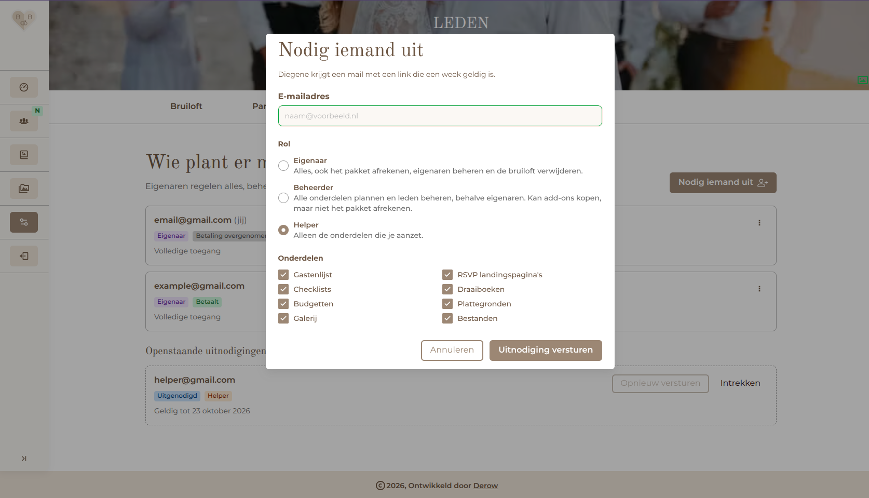Click the helper@gmail.com invitation email text
869x498 pixels.
[195, 380]
